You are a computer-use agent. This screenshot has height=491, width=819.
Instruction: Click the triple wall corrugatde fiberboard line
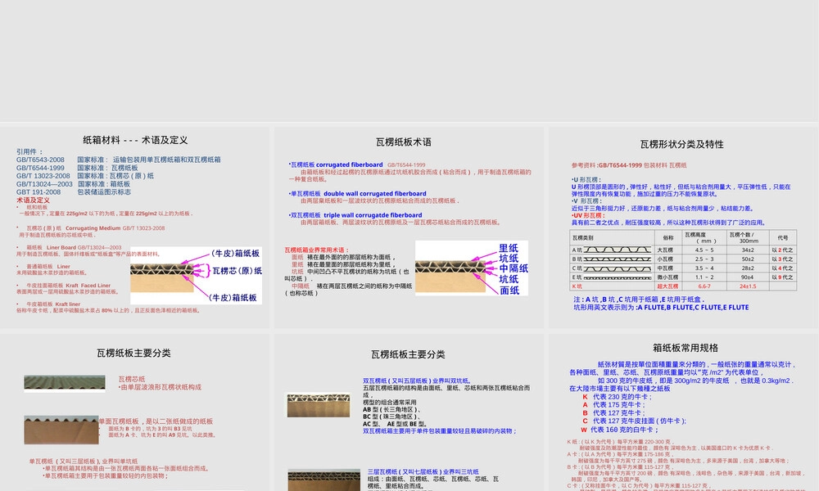pyautogui.click(x=355, y=215)
